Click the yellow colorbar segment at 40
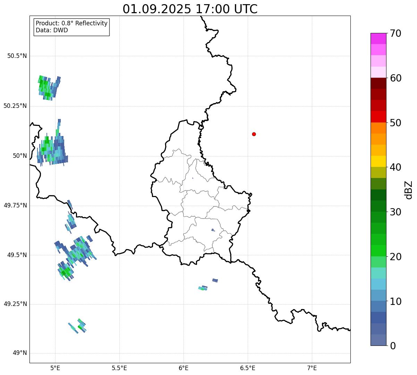 point(378,161)
